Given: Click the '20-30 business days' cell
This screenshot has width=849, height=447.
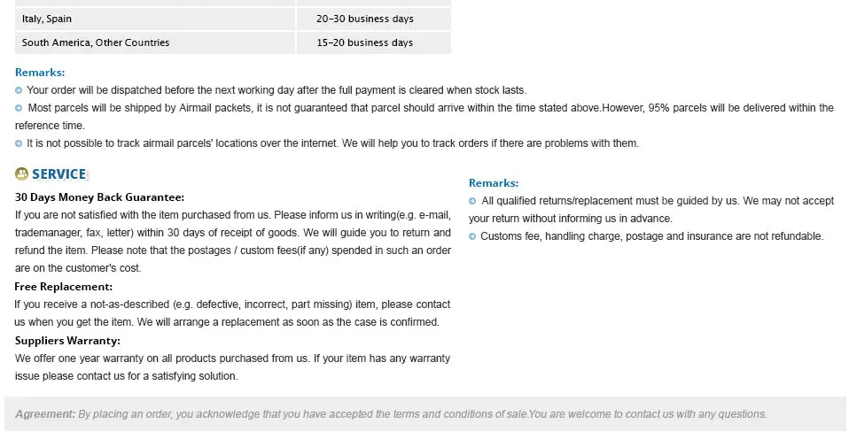Looking at the screenshot, I should 374,19.
